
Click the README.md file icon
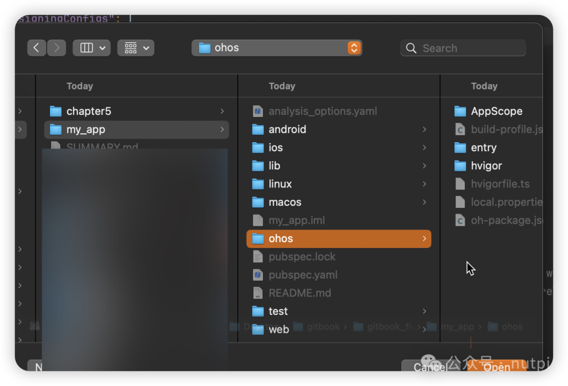[x=258, y=293]
